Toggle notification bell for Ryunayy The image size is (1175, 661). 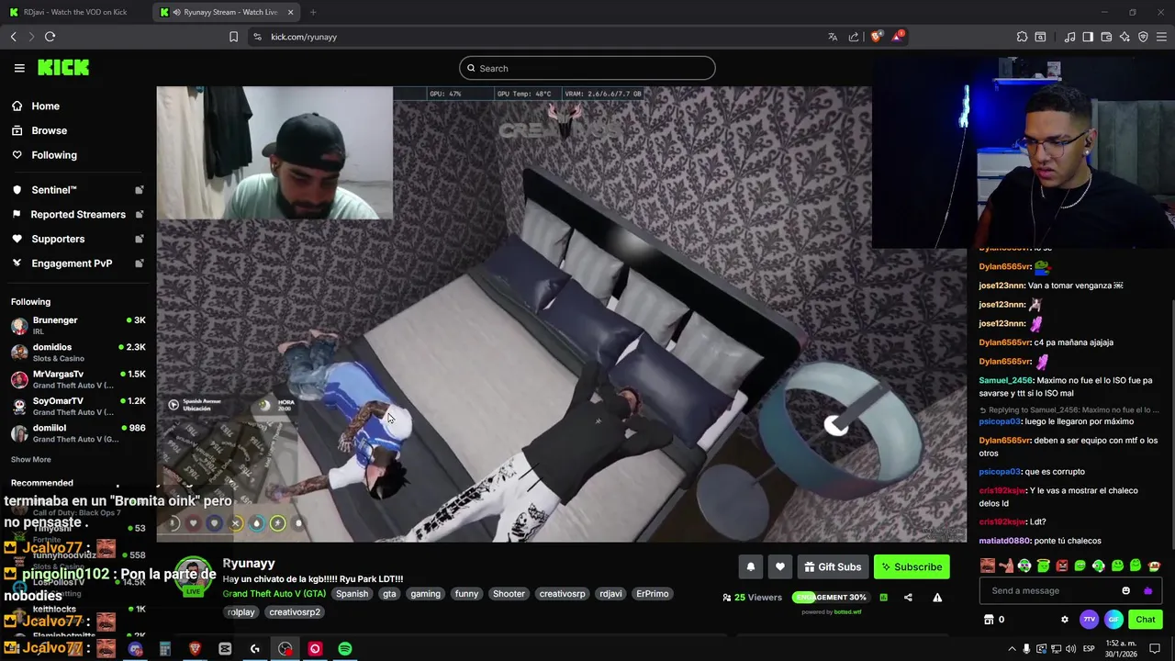point(750,567)
